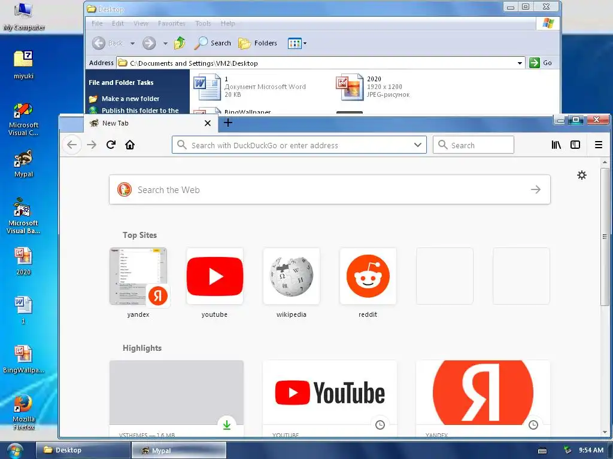The width and height of the screenshot is (613, 459).
Task: Open Yandex highlight card
Action: [x=483, y=398]
